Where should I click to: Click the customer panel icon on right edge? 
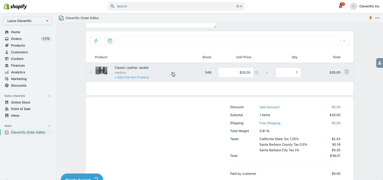click(380, 63)
